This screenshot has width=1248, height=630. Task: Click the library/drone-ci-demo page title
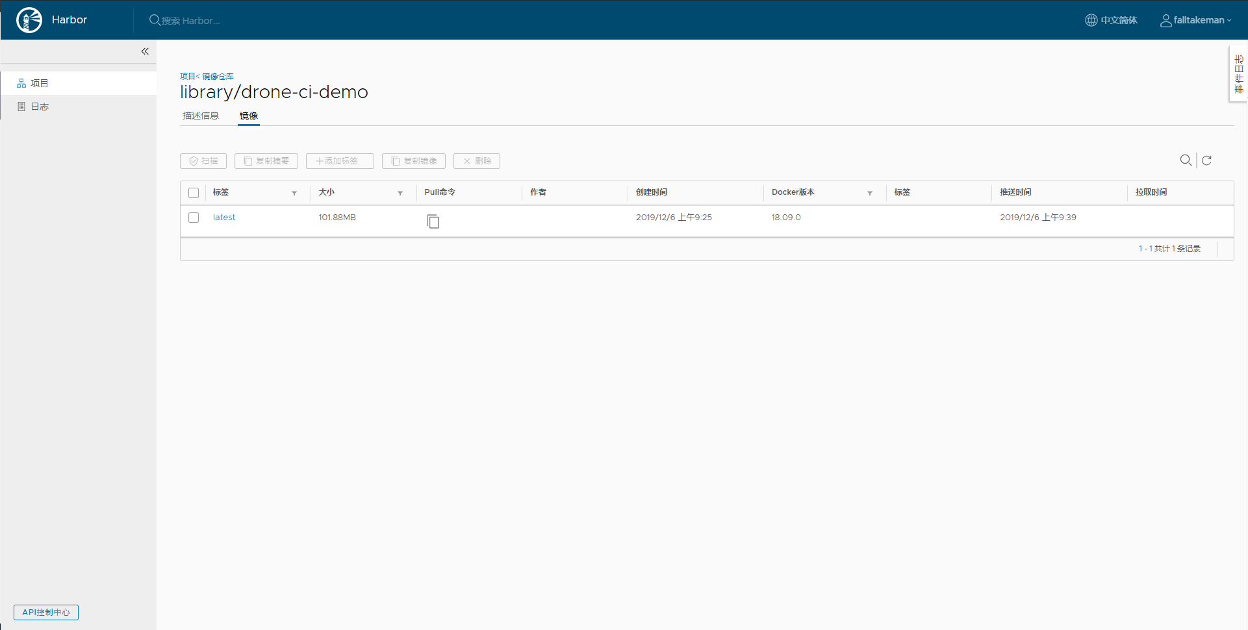(x=274, y=92)
